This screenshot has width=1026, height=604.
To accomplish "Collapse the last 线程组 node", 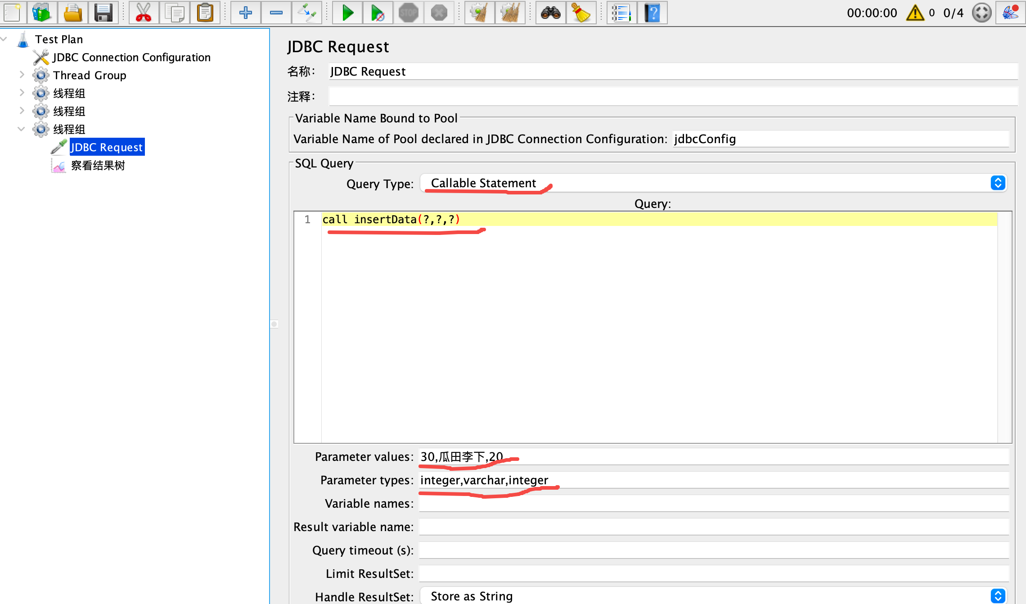I will tap(21, 129).
